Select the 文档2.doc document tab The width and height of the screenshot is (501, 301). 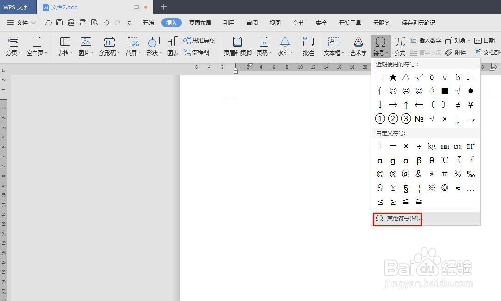click(95, 7)
